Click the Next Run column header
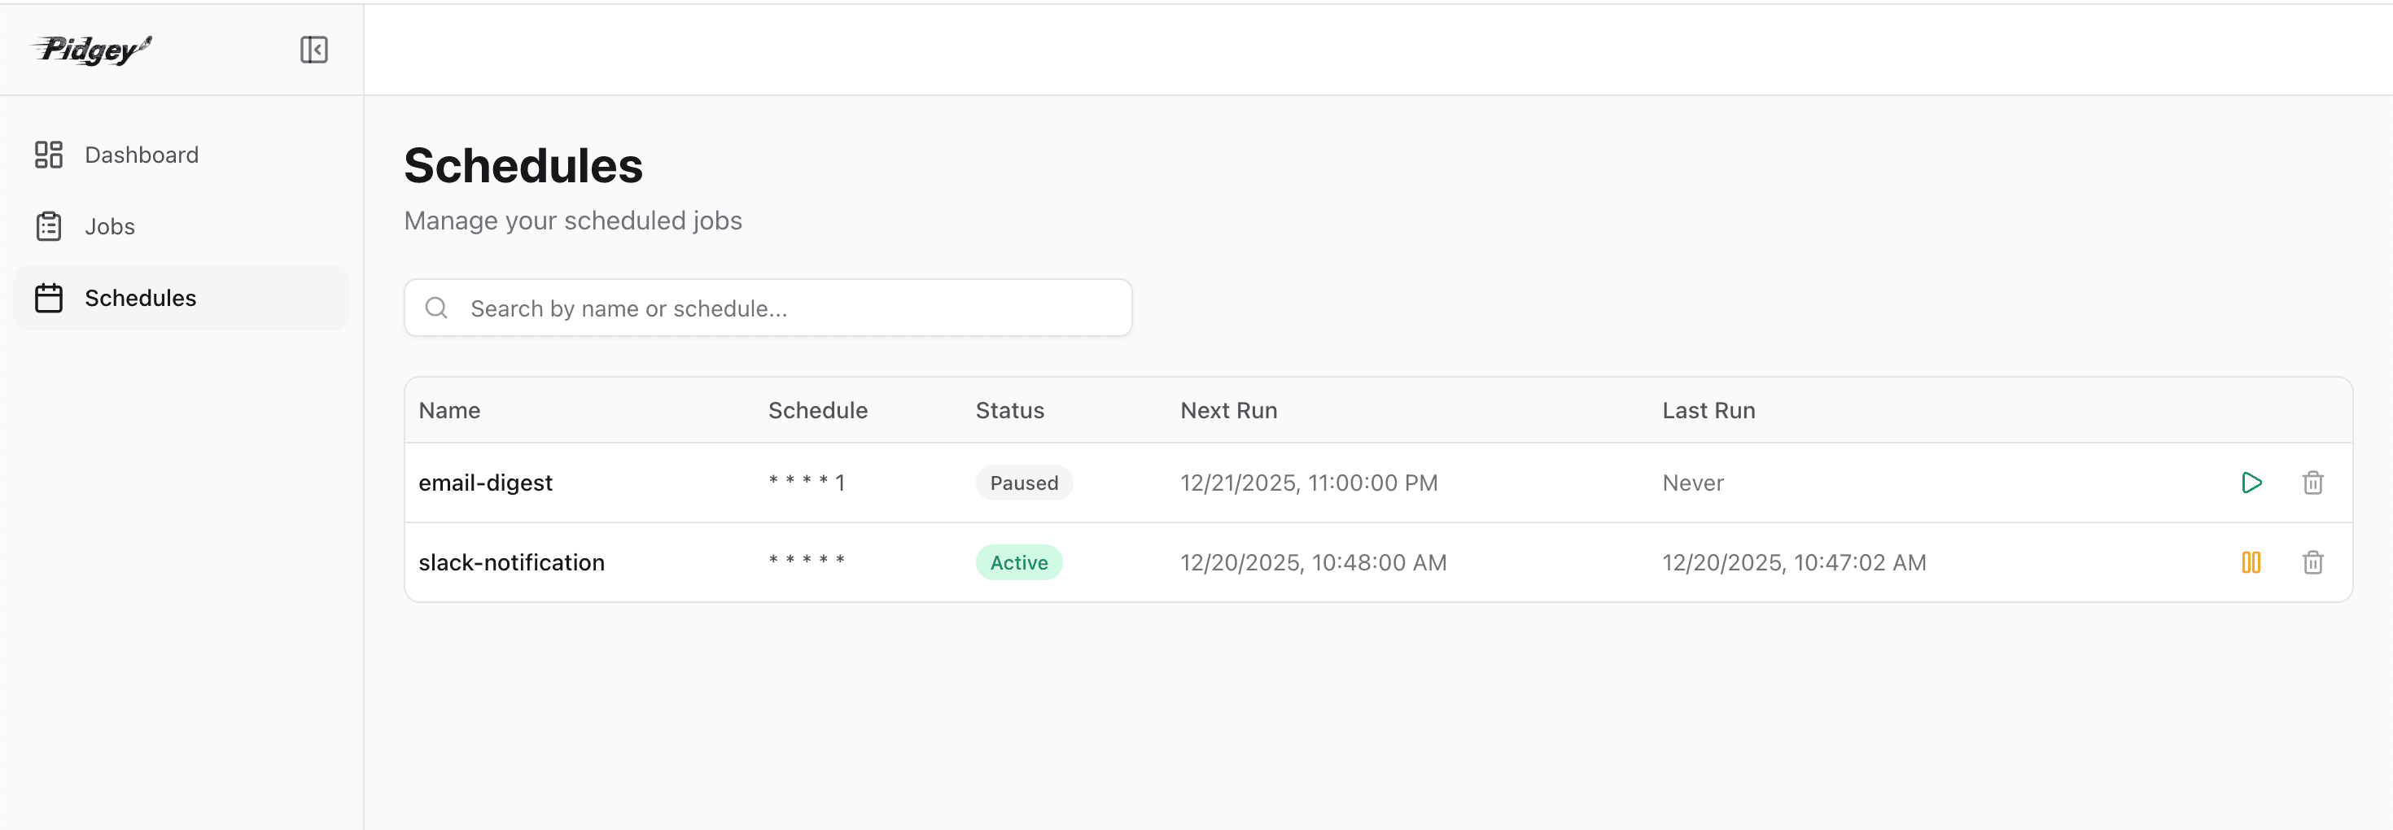 (x=1228, y=409)
